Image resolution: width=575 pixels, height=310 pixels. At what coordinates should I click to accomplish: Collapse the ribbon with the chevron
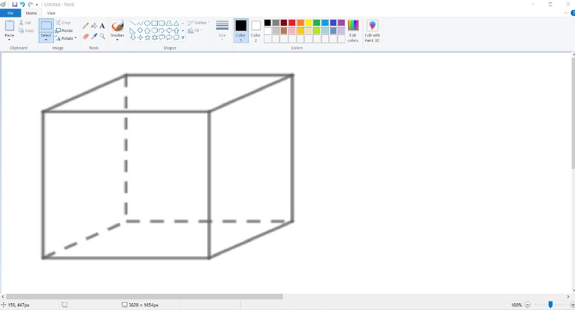coord(566,13)
